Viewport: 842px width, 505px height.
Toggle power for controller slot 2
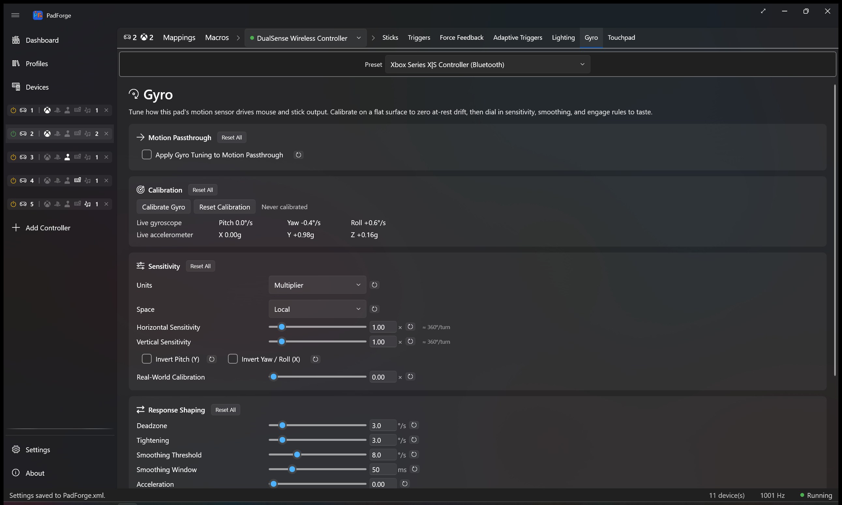(13, 134)
